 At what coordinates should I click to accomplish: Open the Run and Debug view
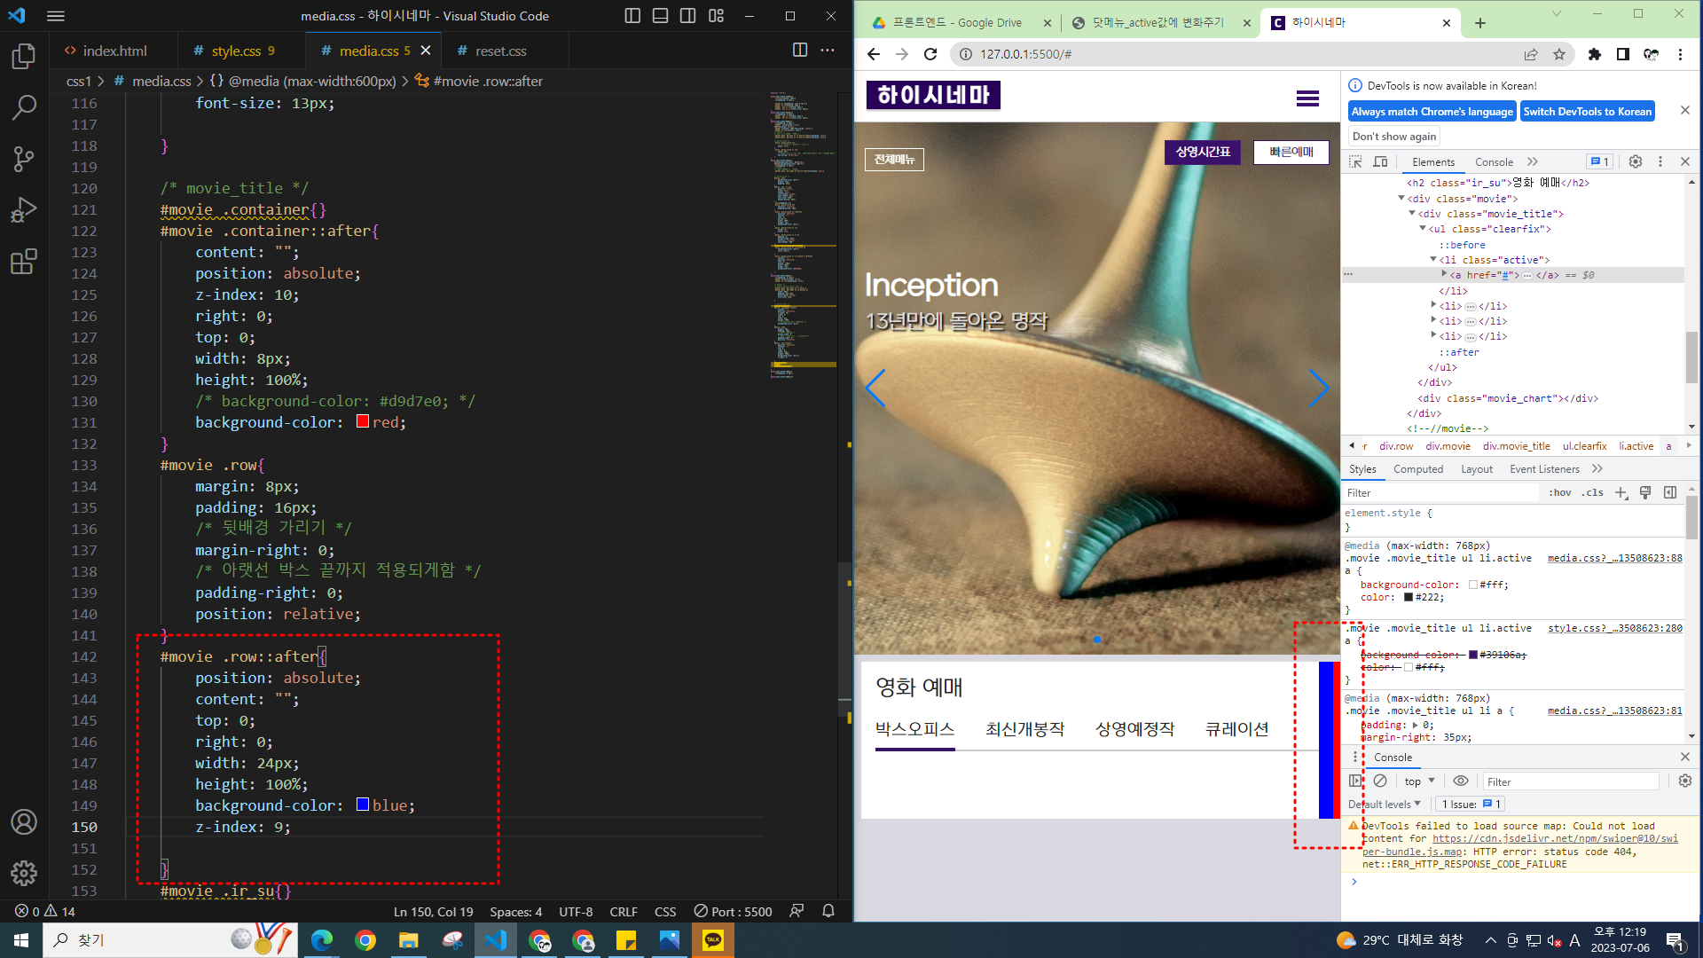24,210
